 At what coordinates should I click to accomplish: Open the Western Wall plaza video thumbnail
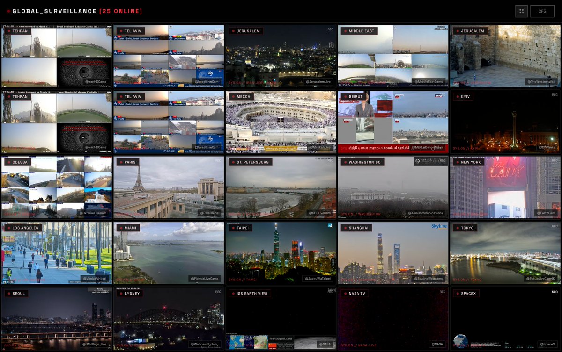click(x=505, y=56)
